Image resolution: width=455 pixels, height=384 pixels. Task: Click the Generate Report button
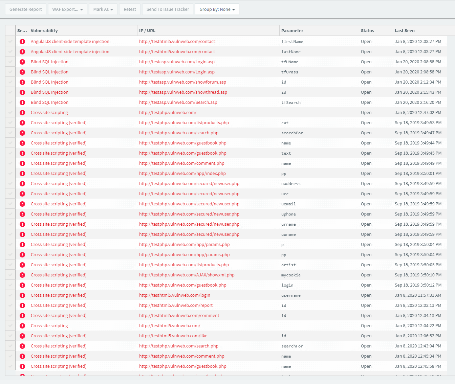coord(25,9)
